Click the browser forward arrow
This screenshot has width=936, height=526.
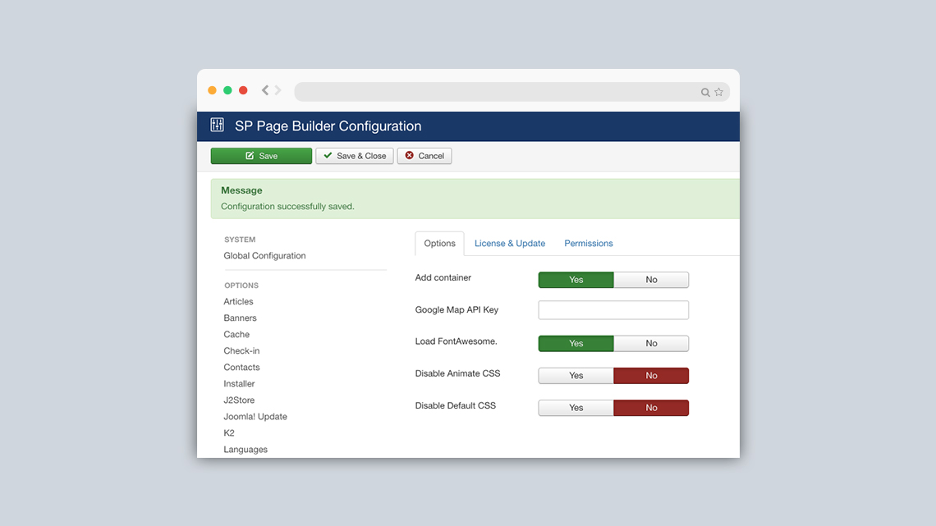(x=278, y=91)
